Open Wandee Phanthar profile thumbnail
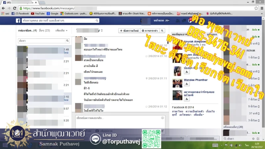 pyautogui.click(x=177, y=83)
